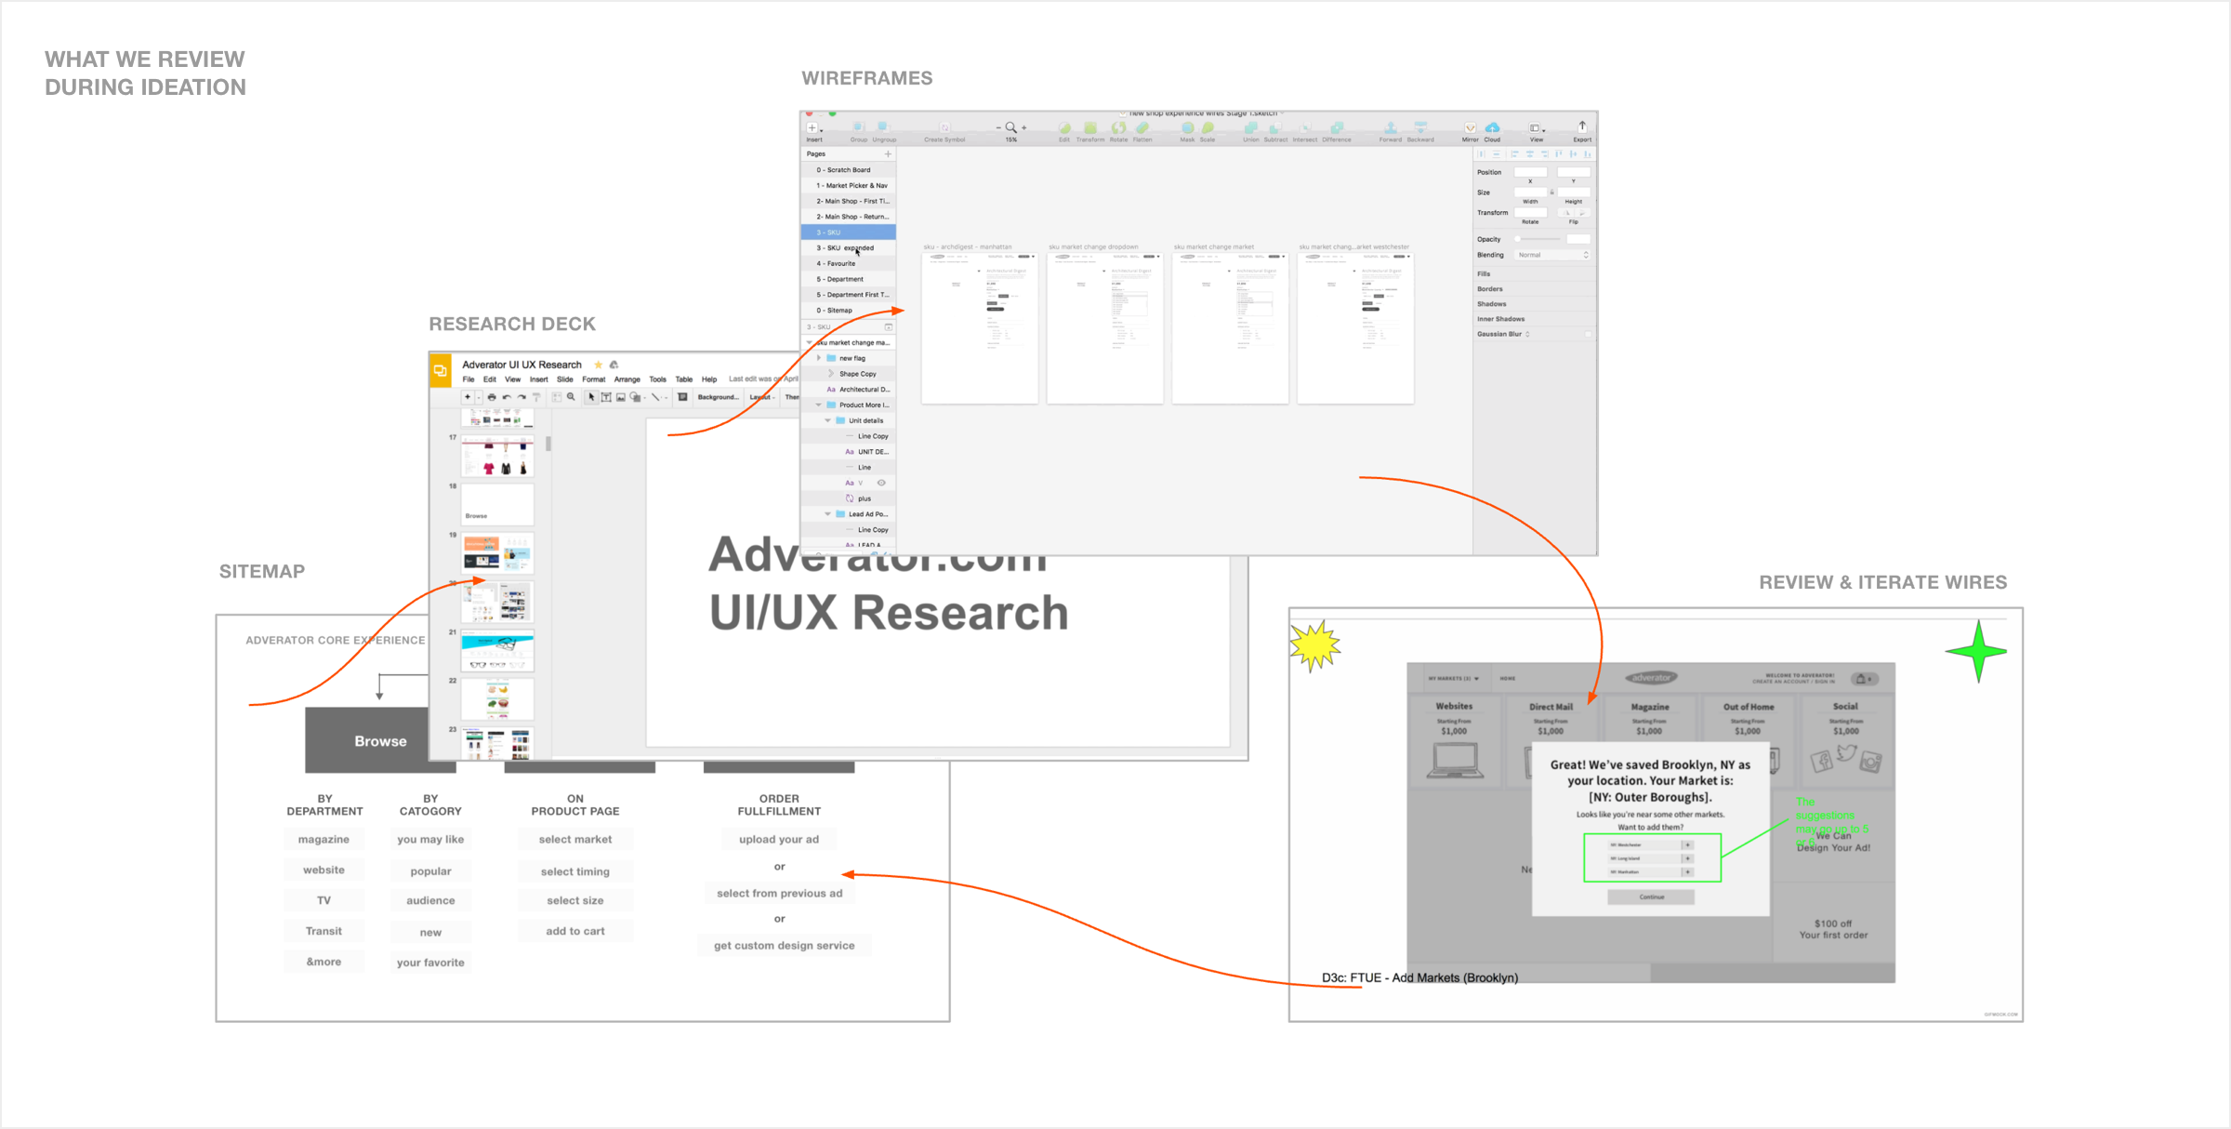Click the Forward arrange icon in Sketch
The height and width of the screenshot is (1129, 2231).
coord(1391,128)
